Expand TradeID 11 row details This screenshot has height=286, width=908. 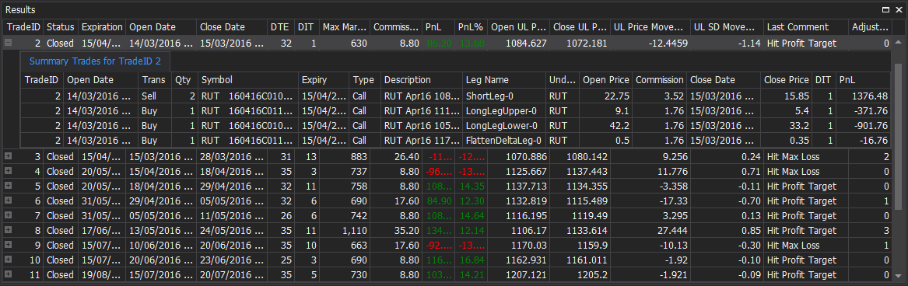click(x=8, y=274)
